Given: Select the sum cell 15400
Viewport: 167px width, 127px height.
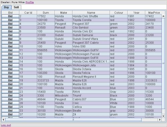Looking at the screenshot, I should point(46,92).
